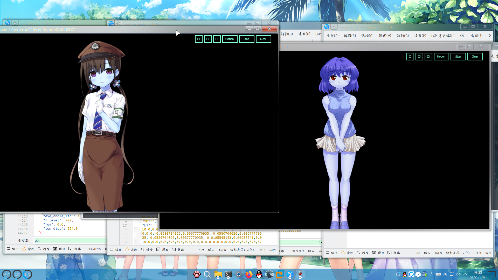
Task: Open notifications bell in system tray
Action: click(x=398, y=274)
